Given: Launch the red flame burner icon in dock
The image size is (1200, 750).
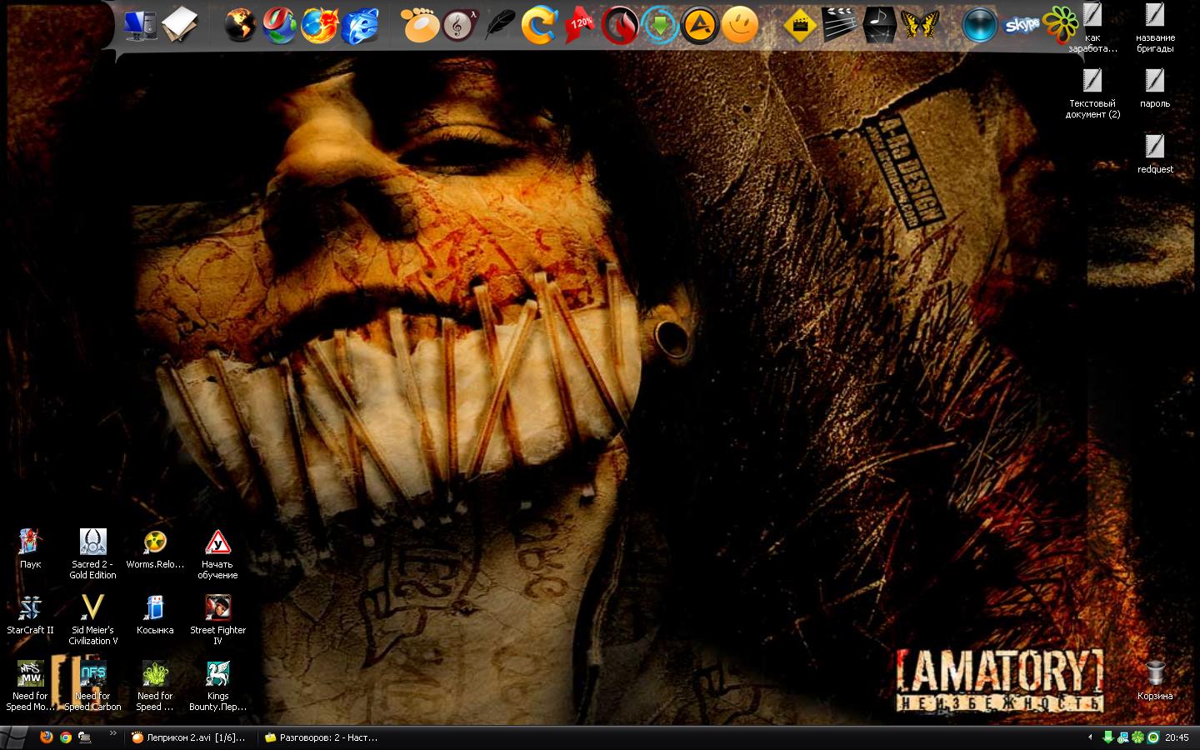Looking at the screenshot, I should pos(619,25).
